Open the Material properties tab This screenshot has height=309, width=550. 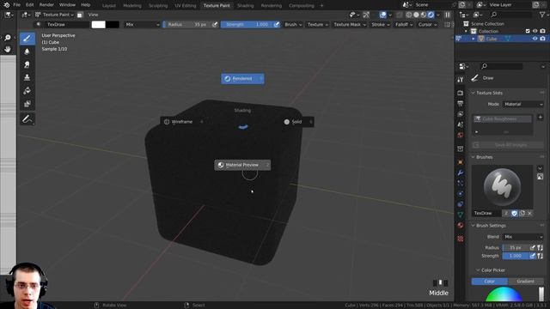pos(461,225)
